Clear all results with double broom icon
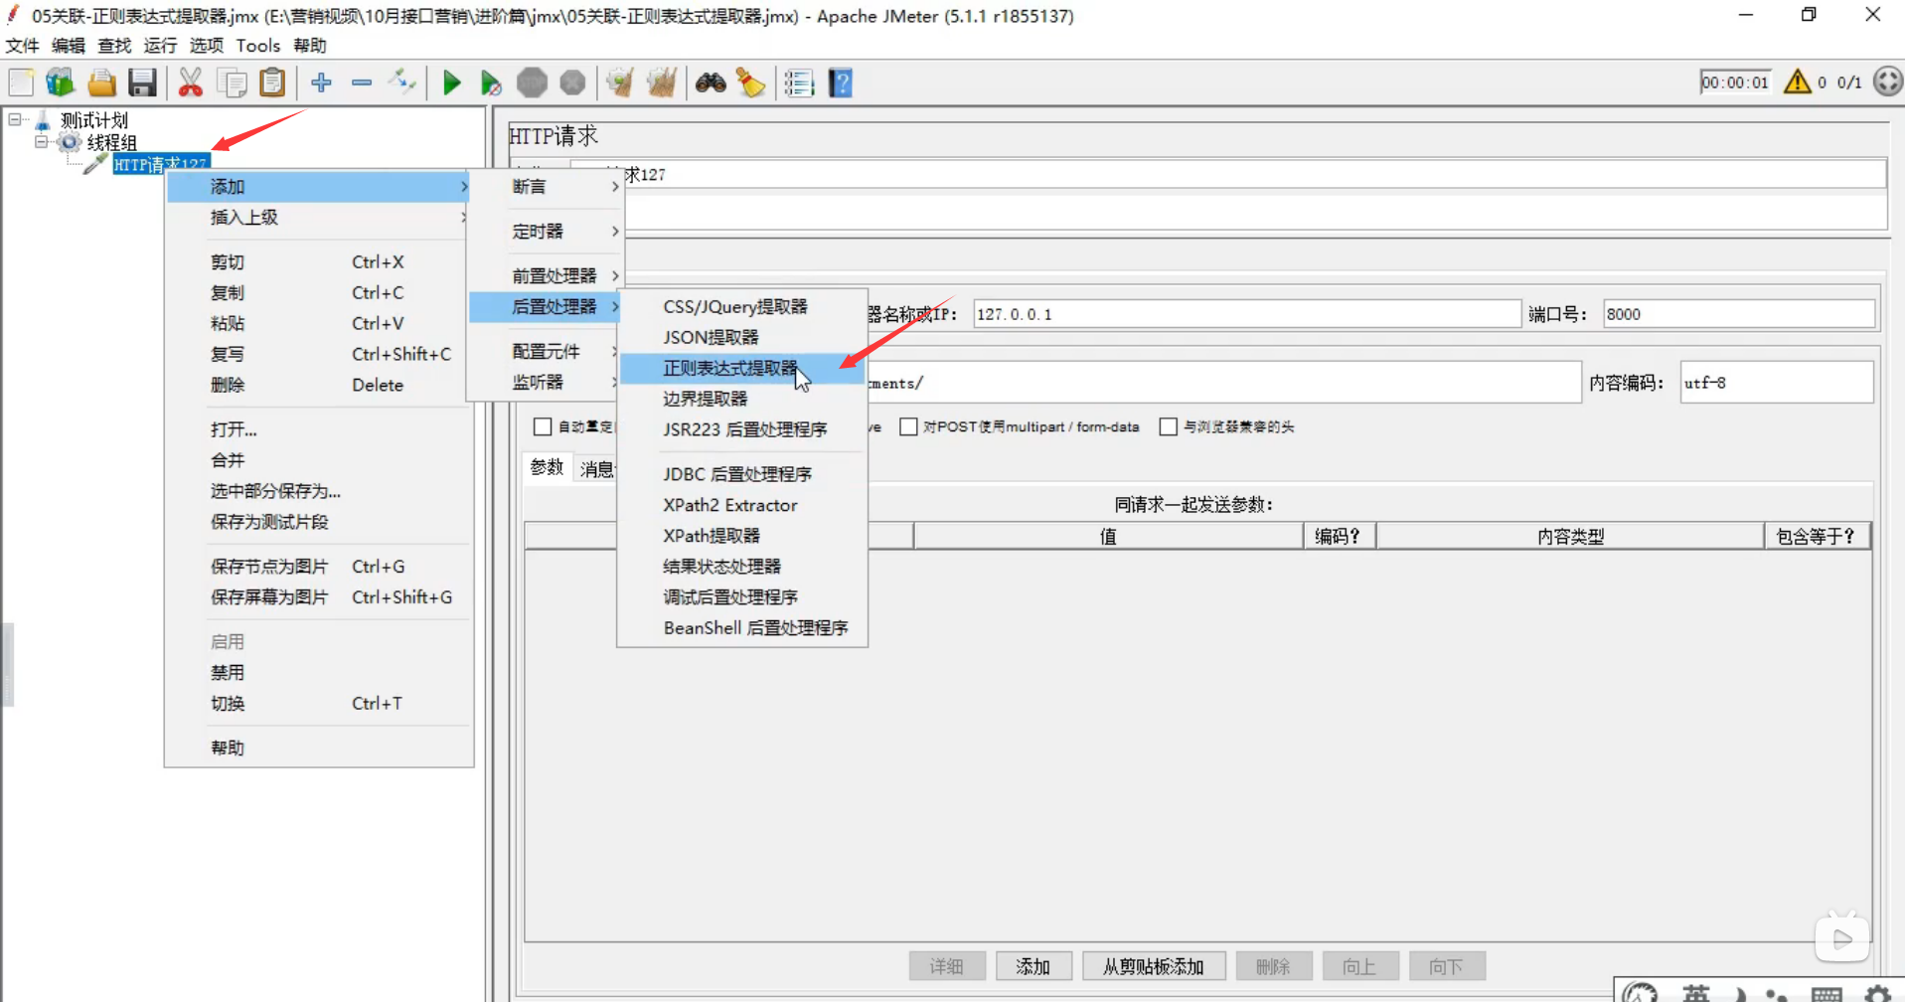This screenshot has width=1905, height=1002. [x=661, y=83]
